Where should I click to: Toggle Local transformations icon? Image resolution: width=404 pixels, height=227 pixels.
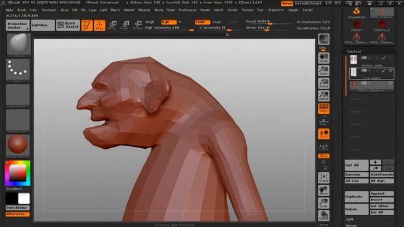click(x=324, y=134)
